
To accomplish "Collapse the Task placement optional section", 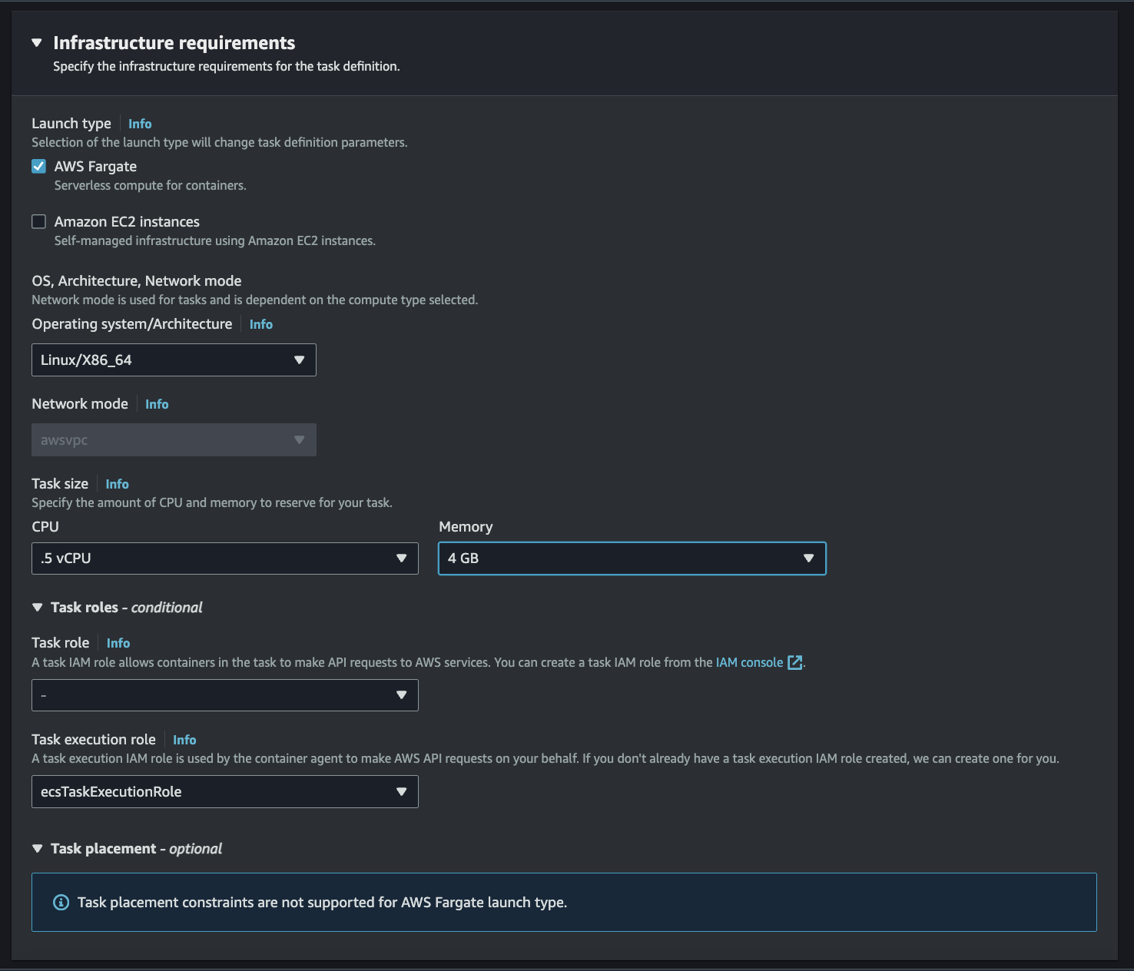I will click(x=38, y=848).
